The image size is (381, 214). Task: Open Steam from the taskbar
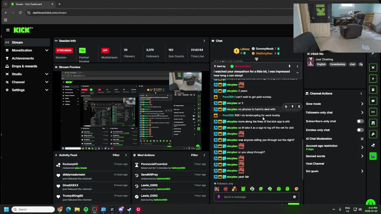pos(129,210)
